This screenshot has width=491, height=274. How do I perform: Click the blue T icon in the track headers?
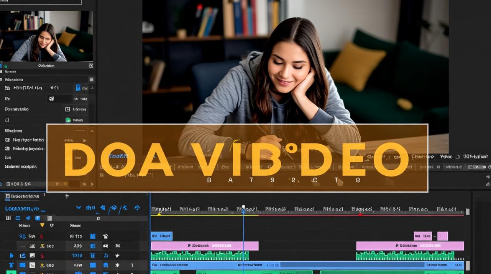pyautogui.click(x=11, y=265)
